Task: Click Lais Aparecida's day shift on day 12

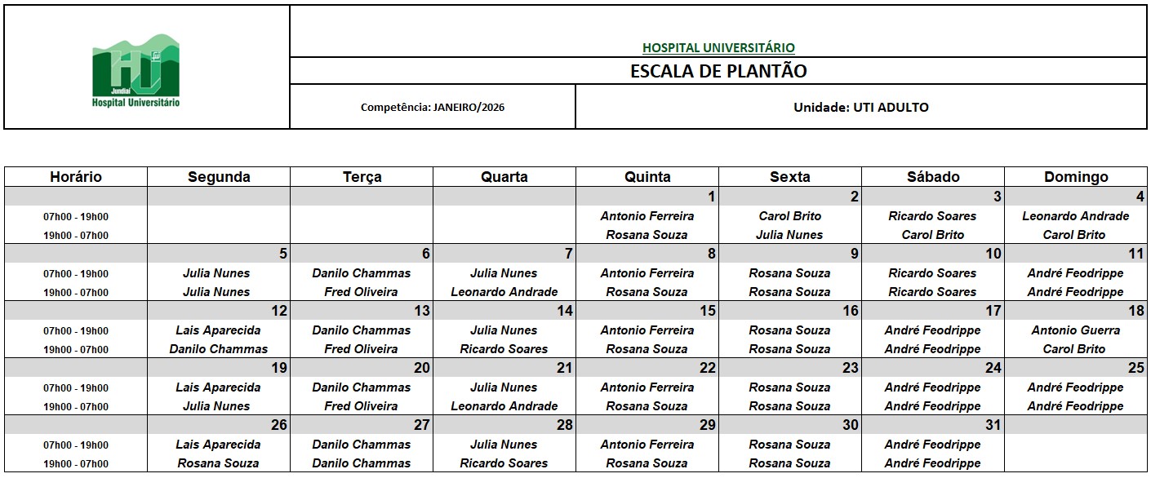Action: coord(218,330)
